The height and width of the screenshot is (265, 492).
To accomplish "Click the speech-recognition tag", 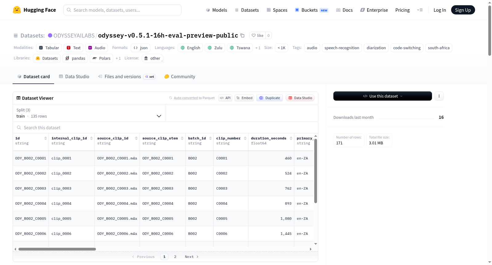I will pyautogui.click(x=342, y=48).
